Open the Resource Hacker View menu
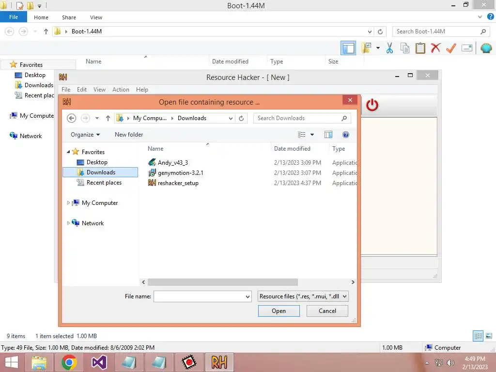Image resolution: width=496 pixels, height=372 pixels. tap(99, 90)
